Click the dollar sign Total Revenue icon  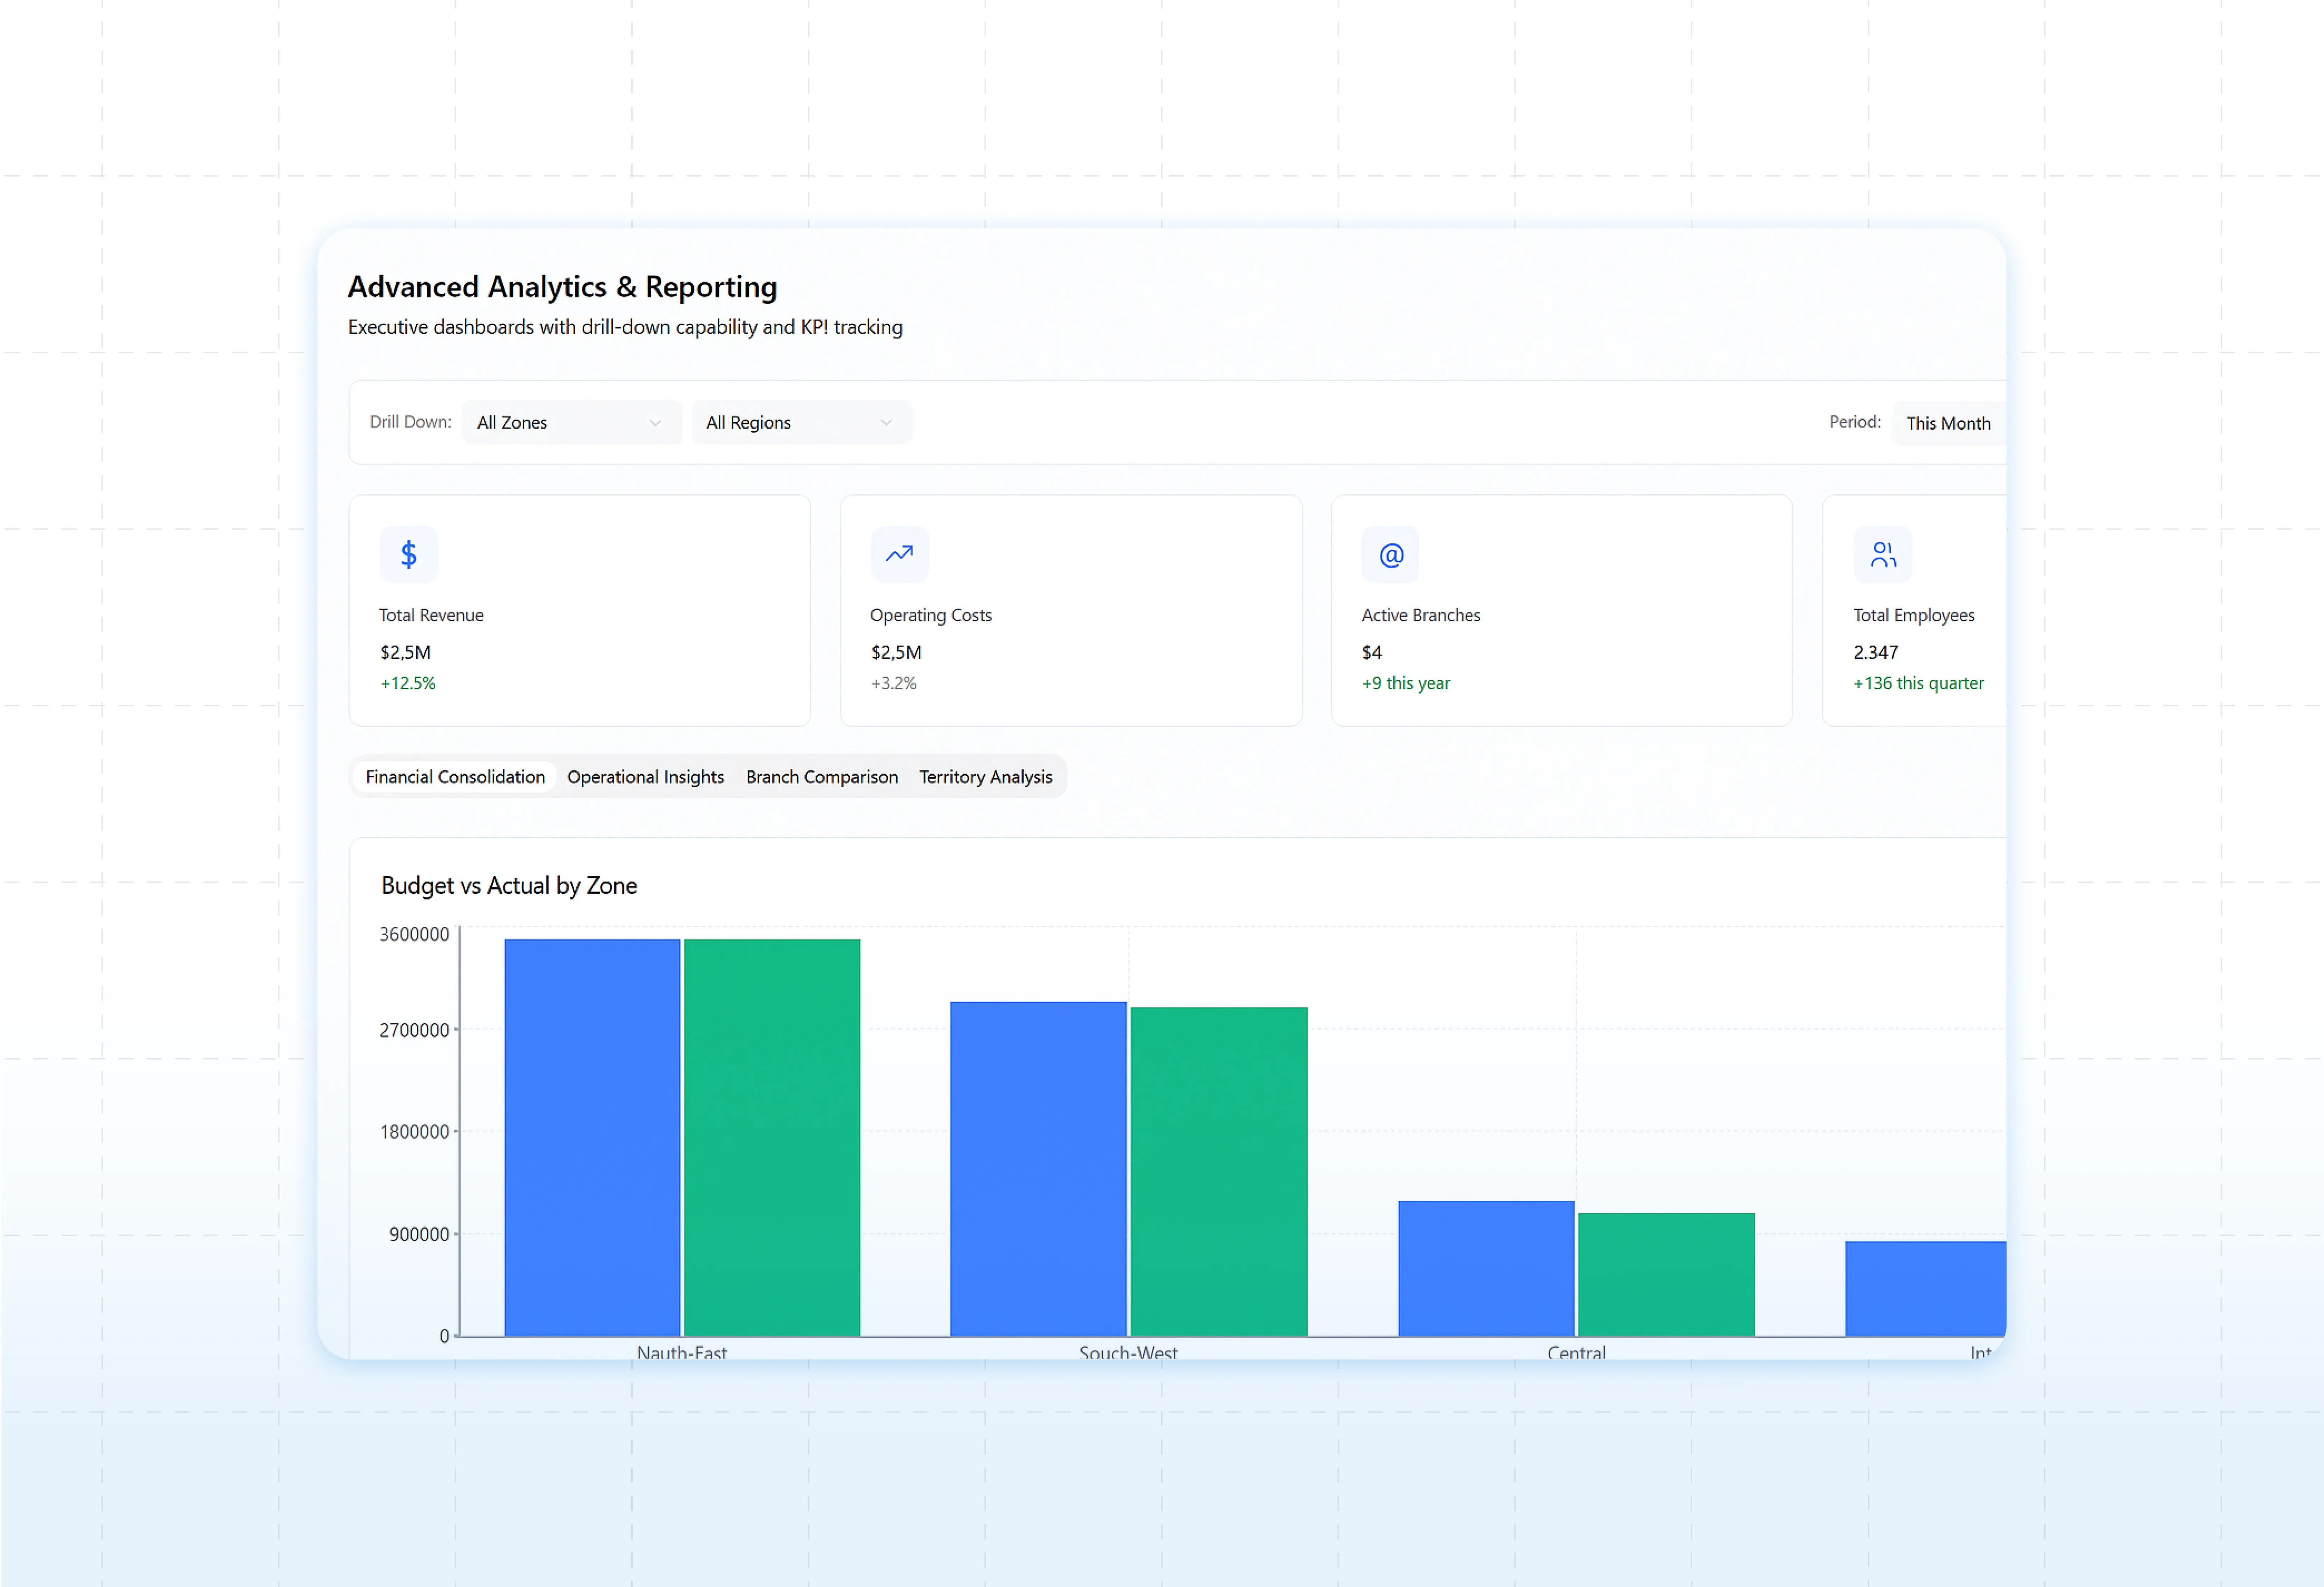[x=408, y=554]
